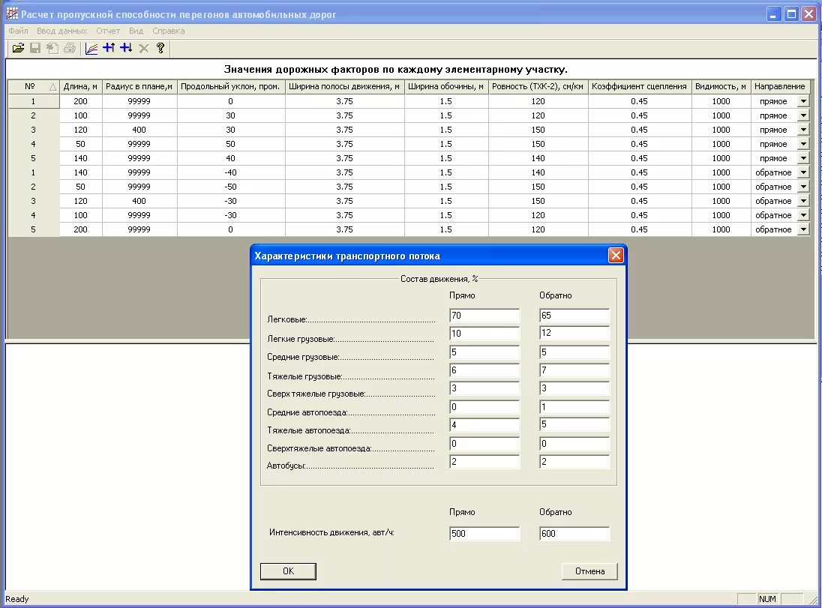Screen dimensions: 822x608
Task: Expand direction dropdown in first прямое row
Action: pyautogui.click(x=803, y=101)
